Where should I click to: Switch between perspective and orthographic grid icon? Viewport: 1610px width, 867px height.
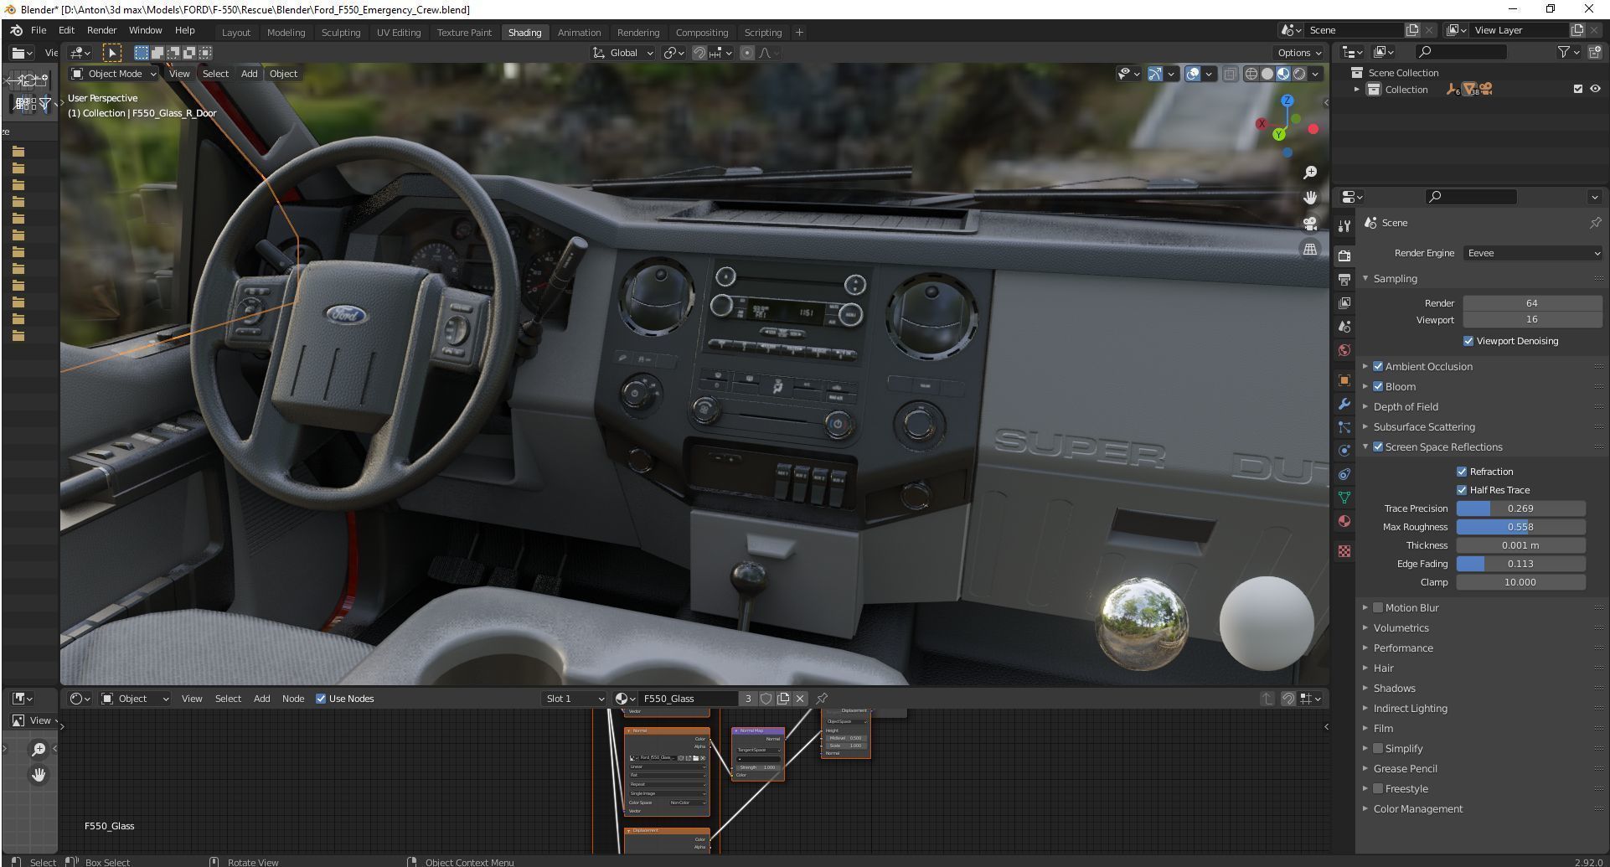coord(1310,249)
